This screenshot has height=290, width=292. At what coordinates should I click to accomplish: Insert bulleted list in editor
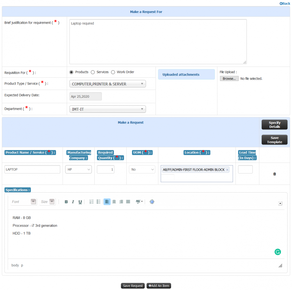[99, 202]
